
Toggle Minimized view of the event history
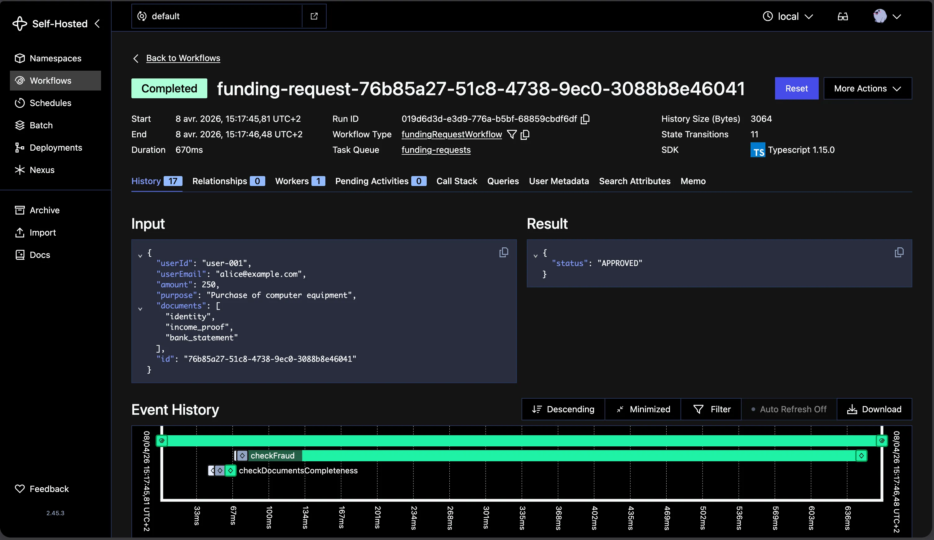pos(643,409)
